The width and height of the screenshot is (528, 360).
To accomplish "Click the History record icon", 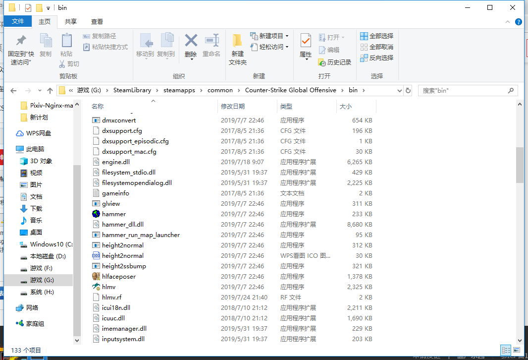I will (x=335, y=62).
